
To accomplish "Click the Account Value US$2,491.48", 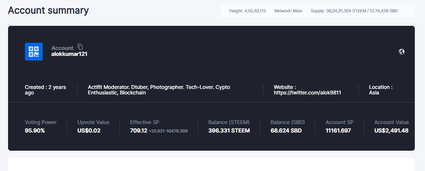I will (391, 130).
